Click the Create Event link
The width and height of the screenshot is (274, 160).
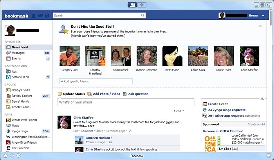click(218, 104)
